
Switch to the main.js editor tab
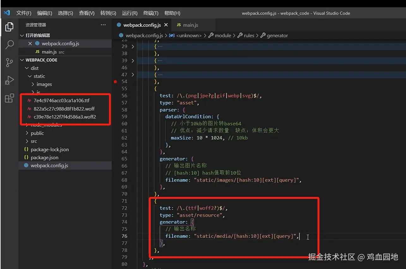click(190, 25)
